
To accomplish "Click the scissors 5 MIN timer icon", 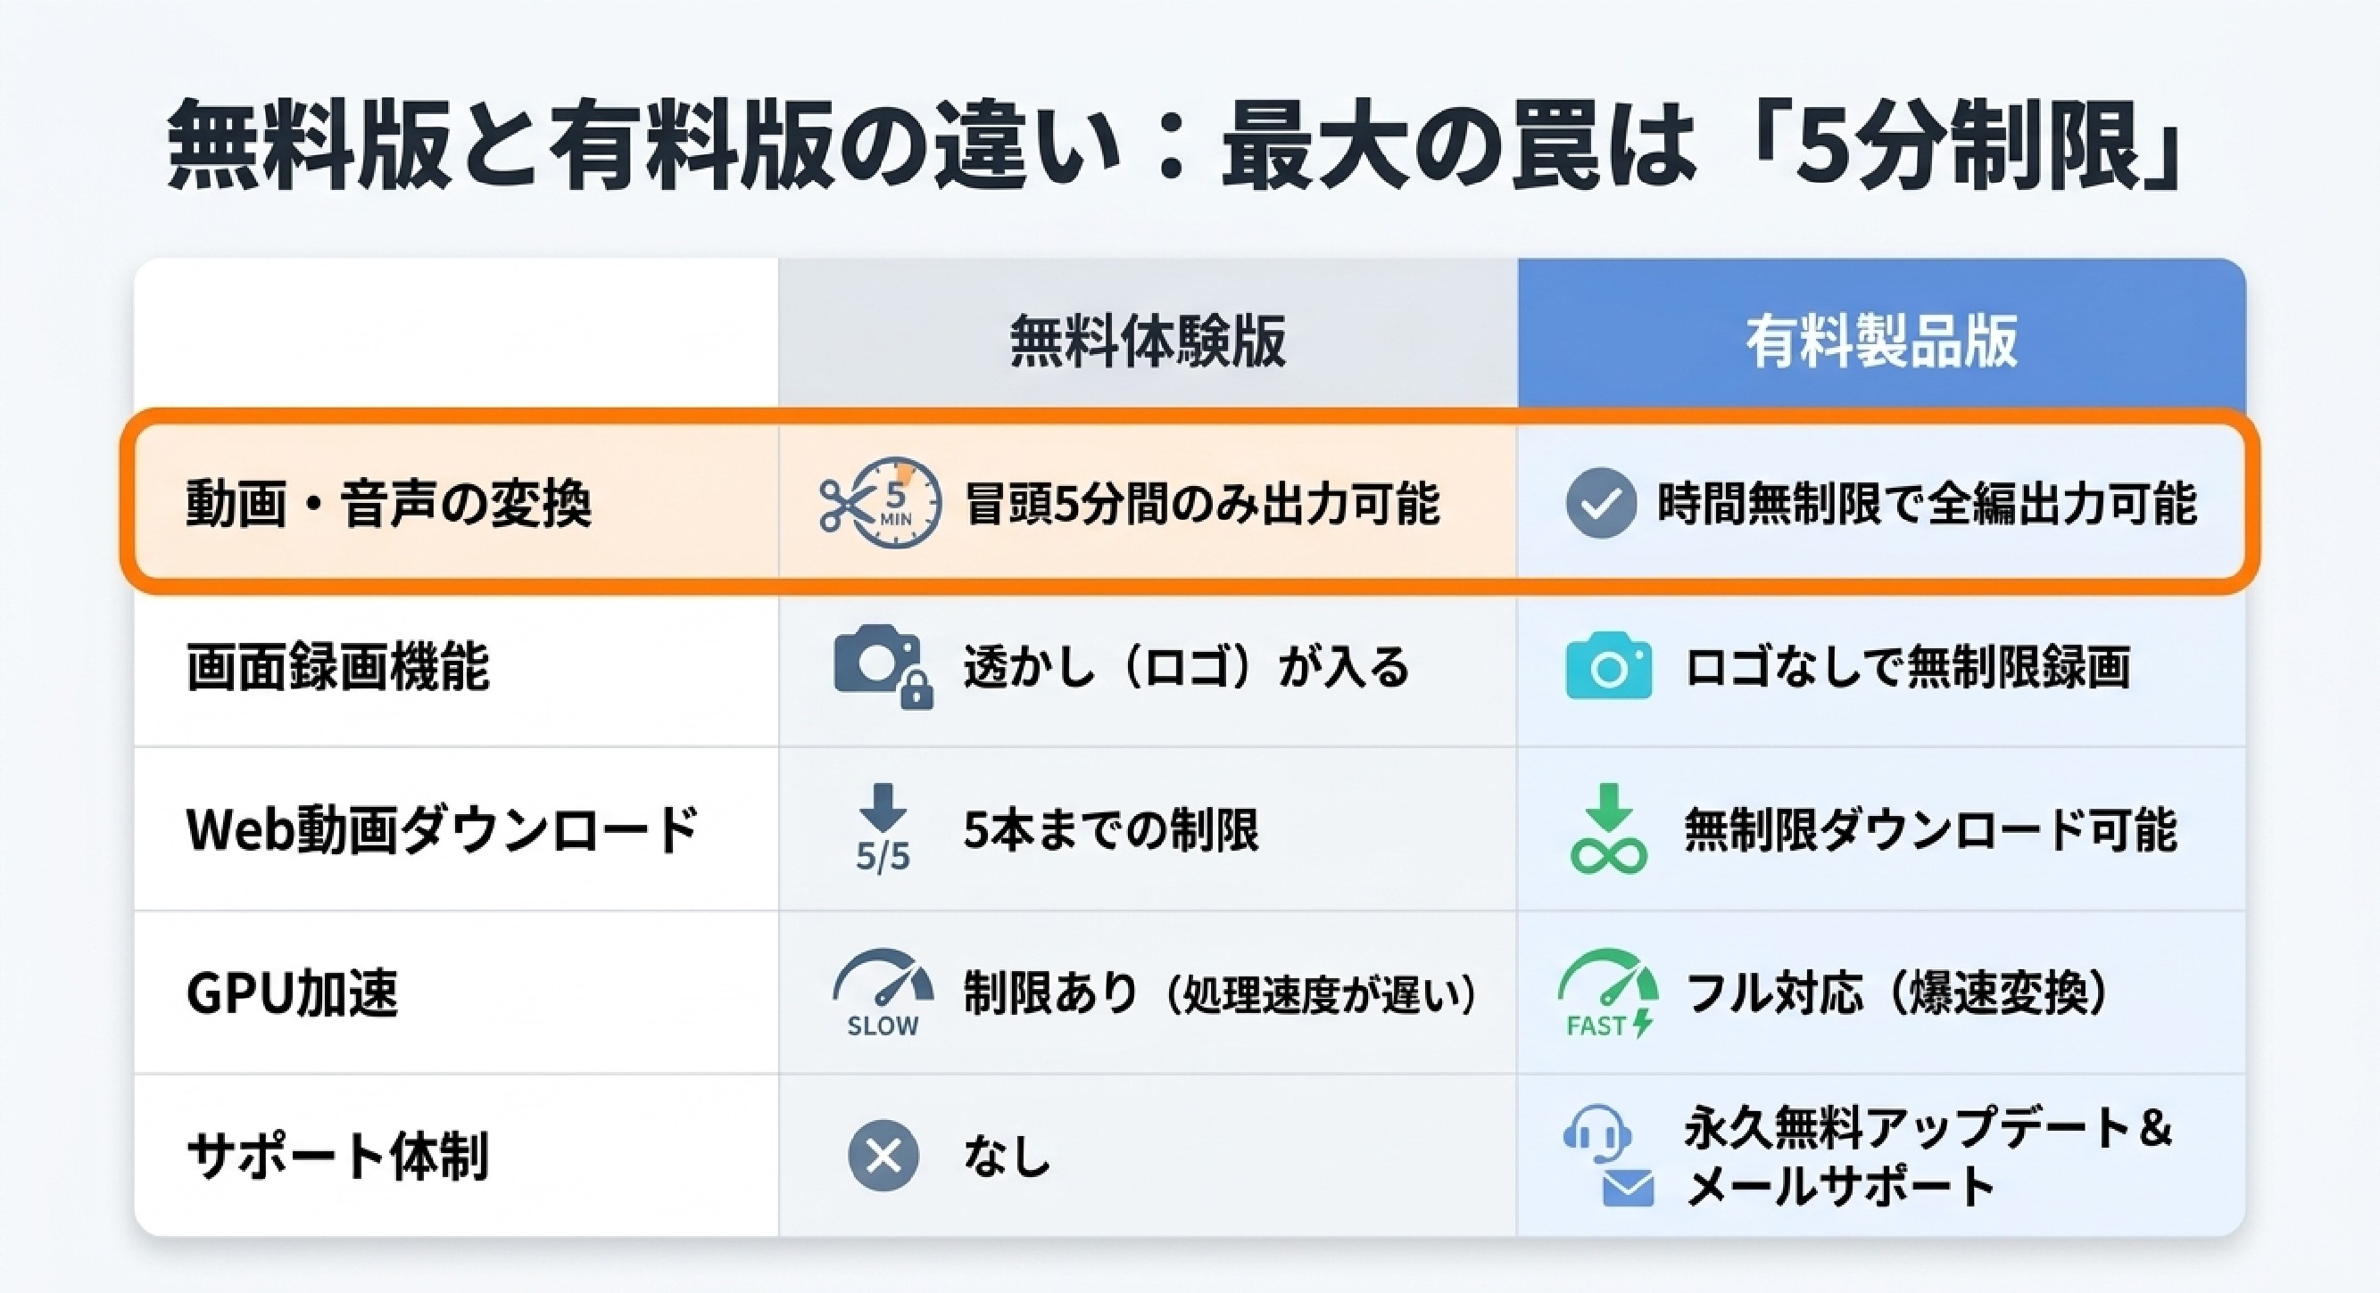I will [x=881, y=504].
